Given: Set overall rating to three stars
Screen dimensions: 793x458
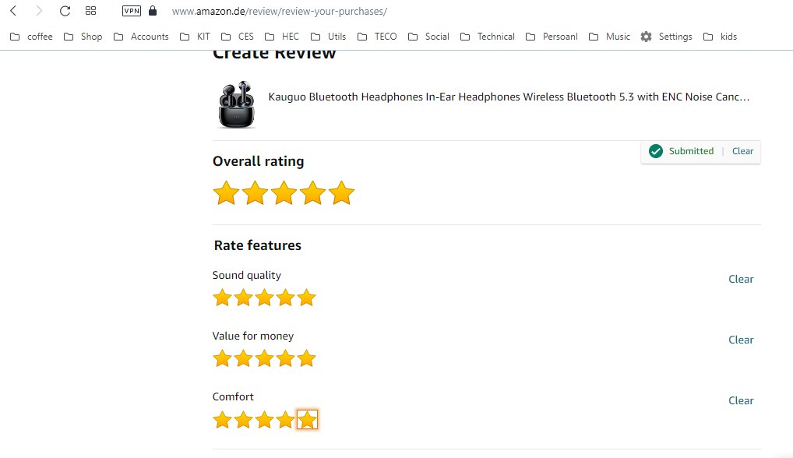Looking at the screenshot, I should tap(284, 193).
